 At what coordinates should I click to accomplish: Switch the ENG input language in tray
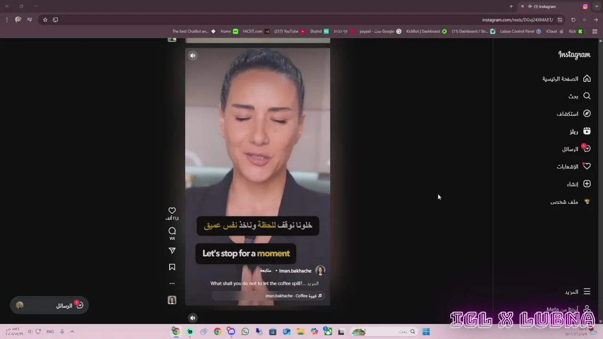(x=50, y=331)
